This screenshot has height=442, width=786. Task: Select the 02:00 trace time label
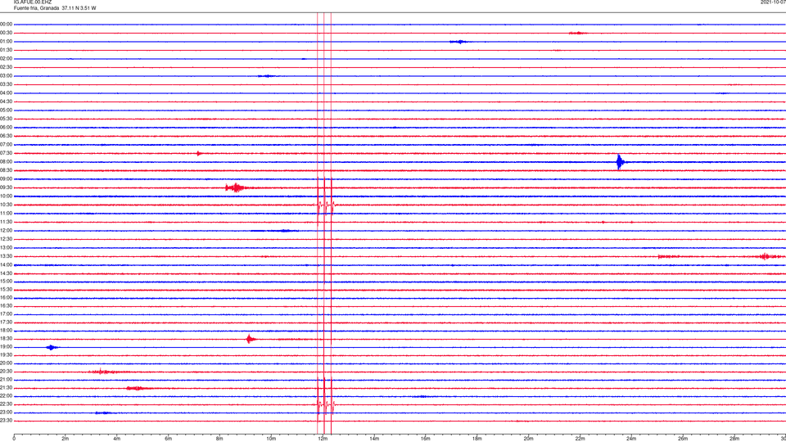tap(6, 59)
